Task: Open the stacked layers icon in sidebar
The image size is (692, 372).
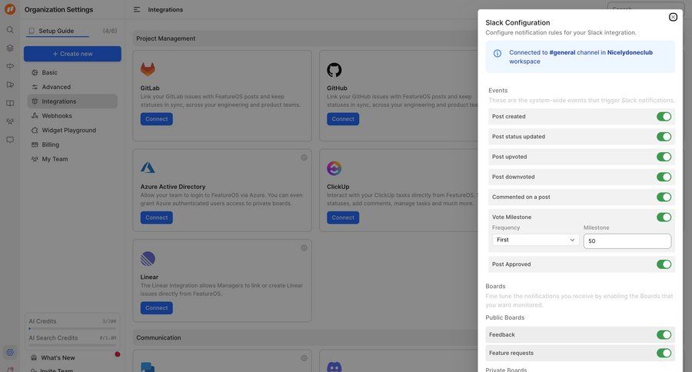Action: pos(10,48)
